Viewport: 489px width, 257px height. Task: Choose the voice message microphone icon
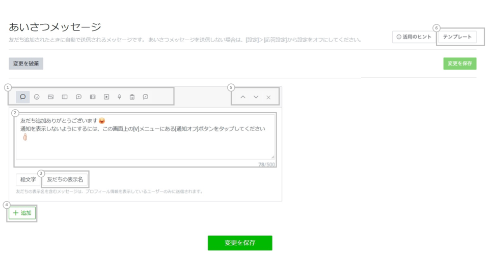click(x=119, y=97)
